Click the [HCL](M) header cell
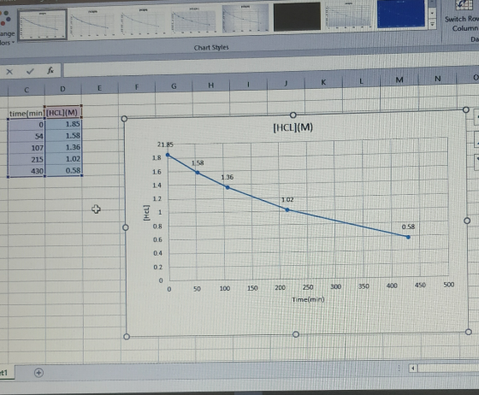Viewport: 479px width, 395px height. (x=63, y=113)
